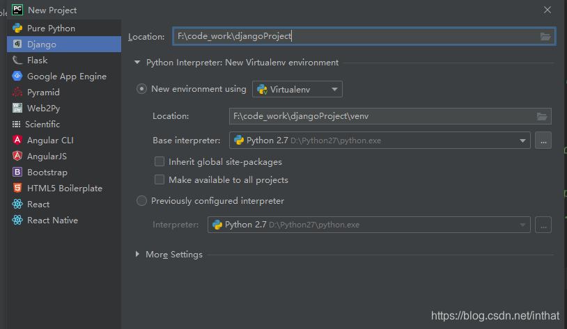Click the React Native atom icon
This screenshot has width=567, height=329.
(x=17, y=220)
